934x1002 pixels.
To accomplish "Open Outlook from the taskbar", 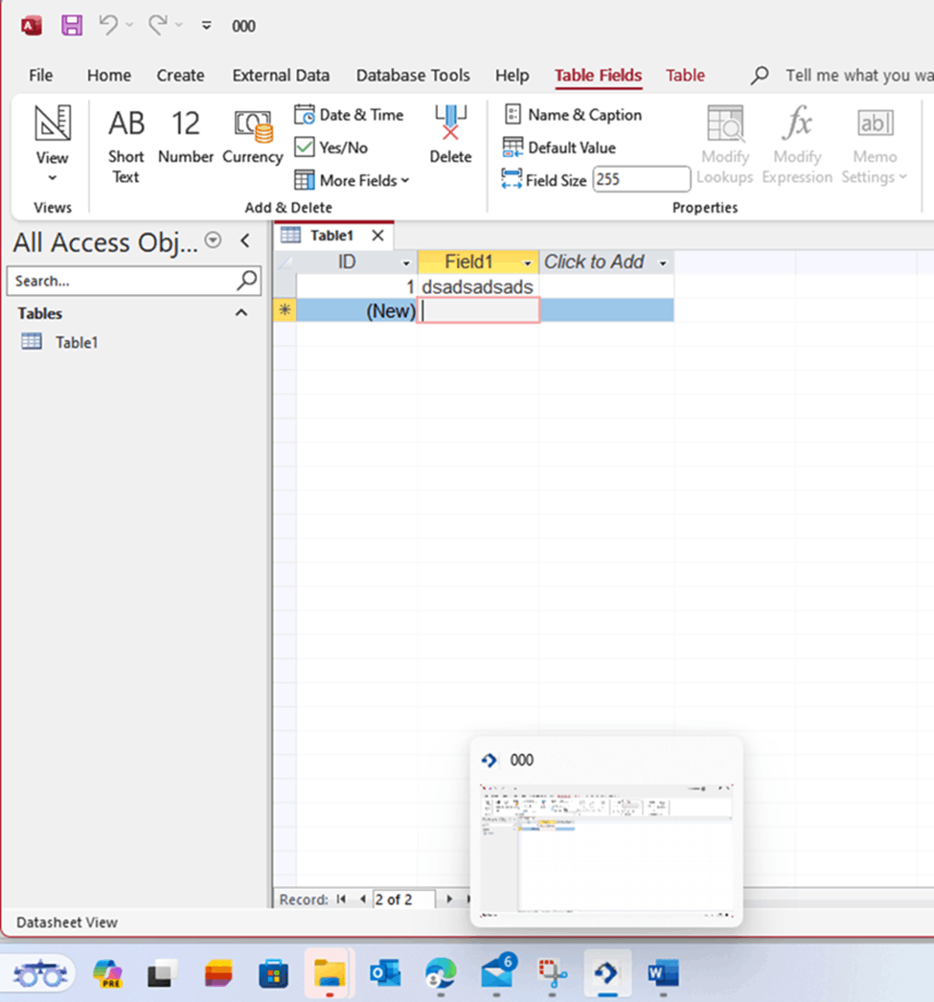I will pos(384,973).
